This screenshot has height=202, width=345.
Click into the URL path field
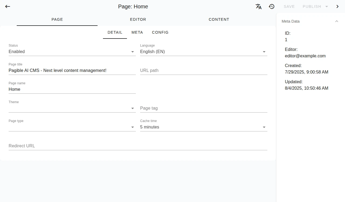point(203,71)
